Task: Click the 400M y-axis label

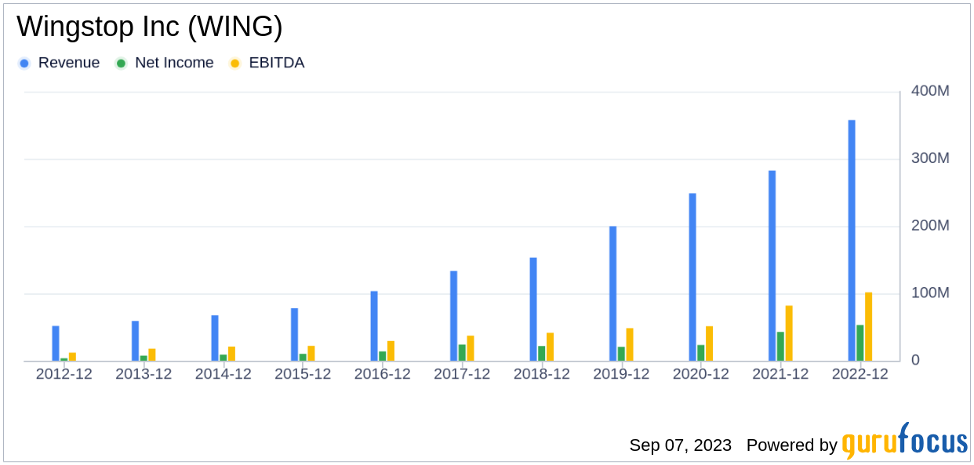Action: pos(930,91)
